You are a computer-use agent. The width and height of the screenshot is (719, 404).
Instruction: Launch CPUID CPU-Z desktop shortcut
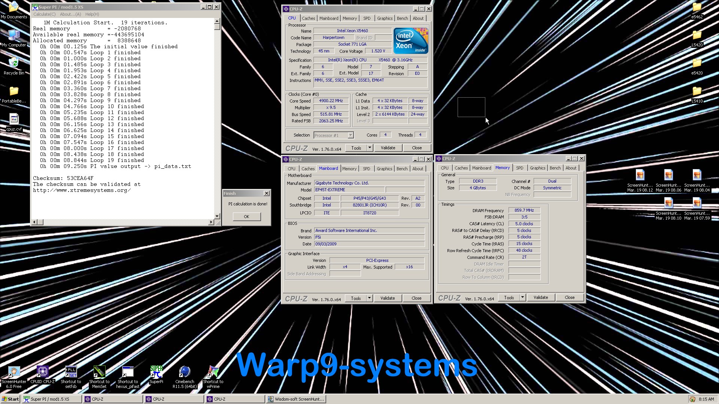click(42, 375)
